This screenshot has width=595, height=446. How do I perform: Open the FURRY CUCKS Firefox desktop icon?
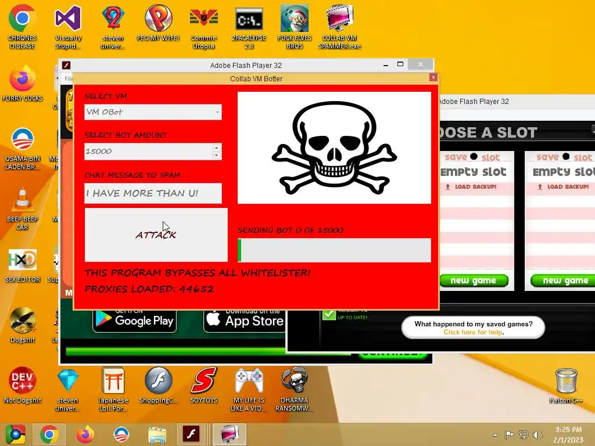22,84
